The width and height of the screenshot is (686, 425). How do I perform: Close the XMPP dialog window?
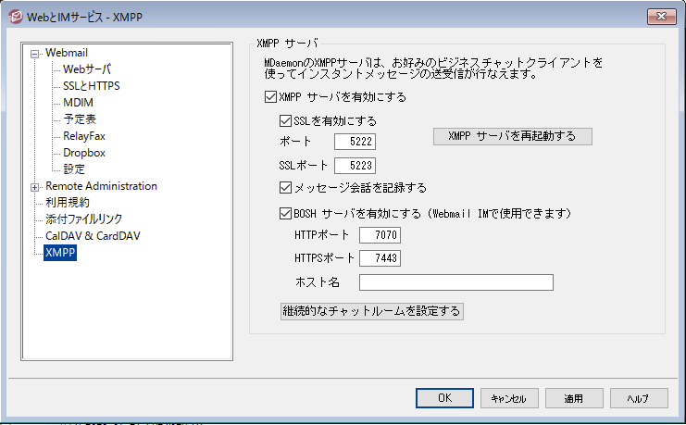[x=662, y=17]
